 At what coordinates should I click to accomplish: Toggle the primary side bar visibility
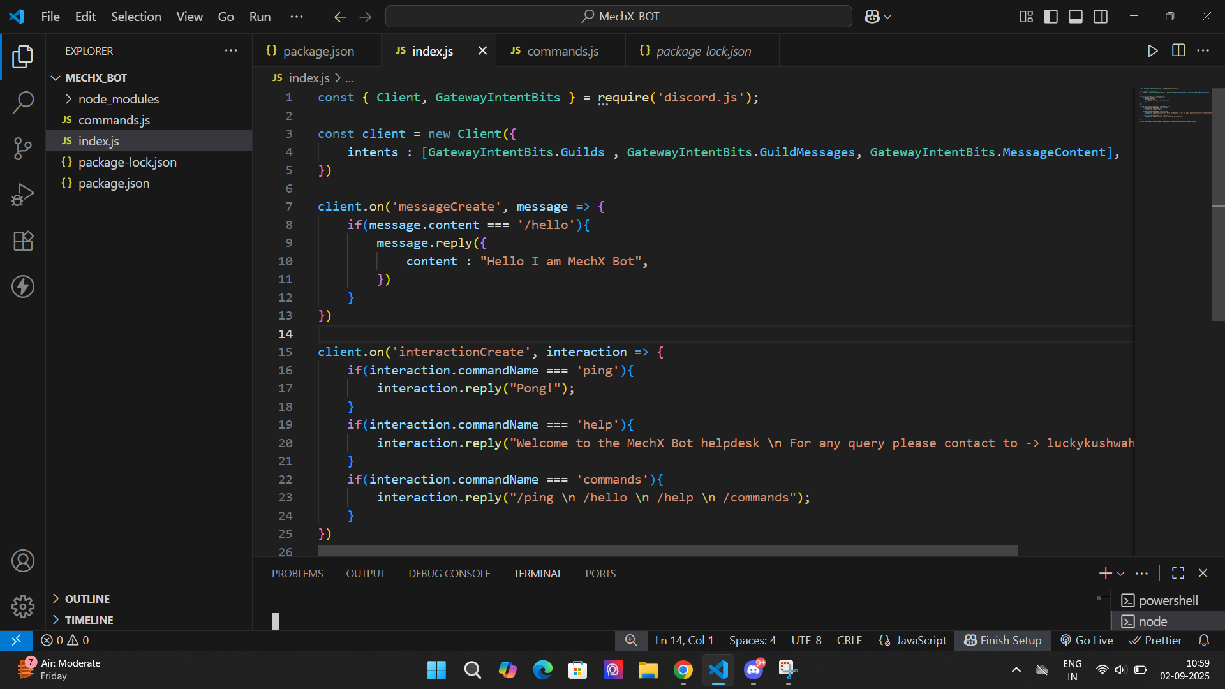(x=1051, y=17)
